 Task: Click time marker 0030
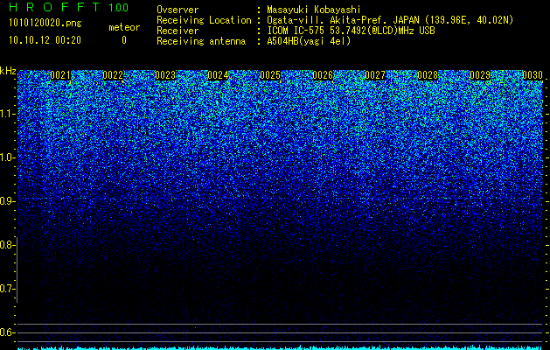click(533, 75)
